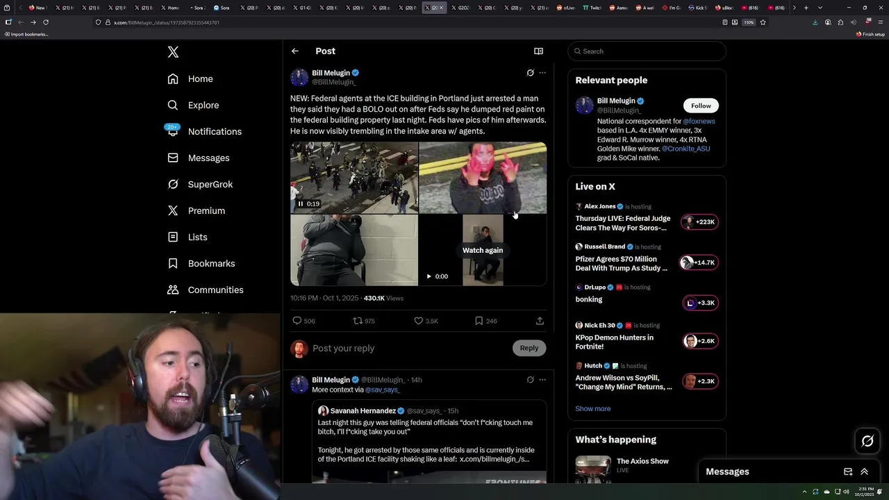Image resolution: width=889 pixels, height=500 pixels.
Task: Pause the 0:19 video
Action: pos(300,203)
